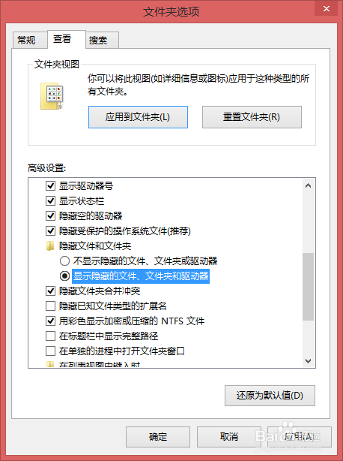This screenshot has height=461, width=343.
Task: Click the advanced settings scrollbar thumb
Action: coord(308,287)
